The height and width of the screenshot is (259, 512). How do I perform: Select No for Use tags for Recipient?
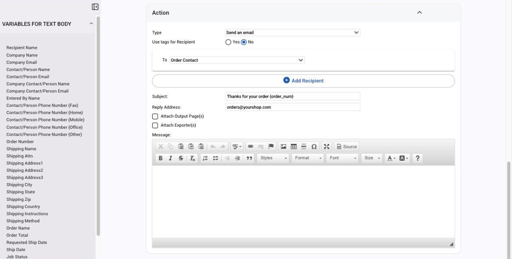coord(244,42)
